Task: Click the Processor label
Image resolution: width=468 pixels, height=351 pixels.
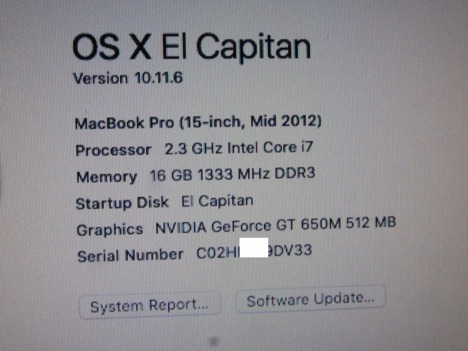Action: [113, 150]
